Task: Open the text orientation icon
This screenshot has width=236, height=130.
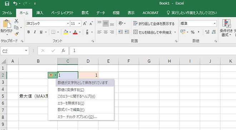Action: coord(121,23)
